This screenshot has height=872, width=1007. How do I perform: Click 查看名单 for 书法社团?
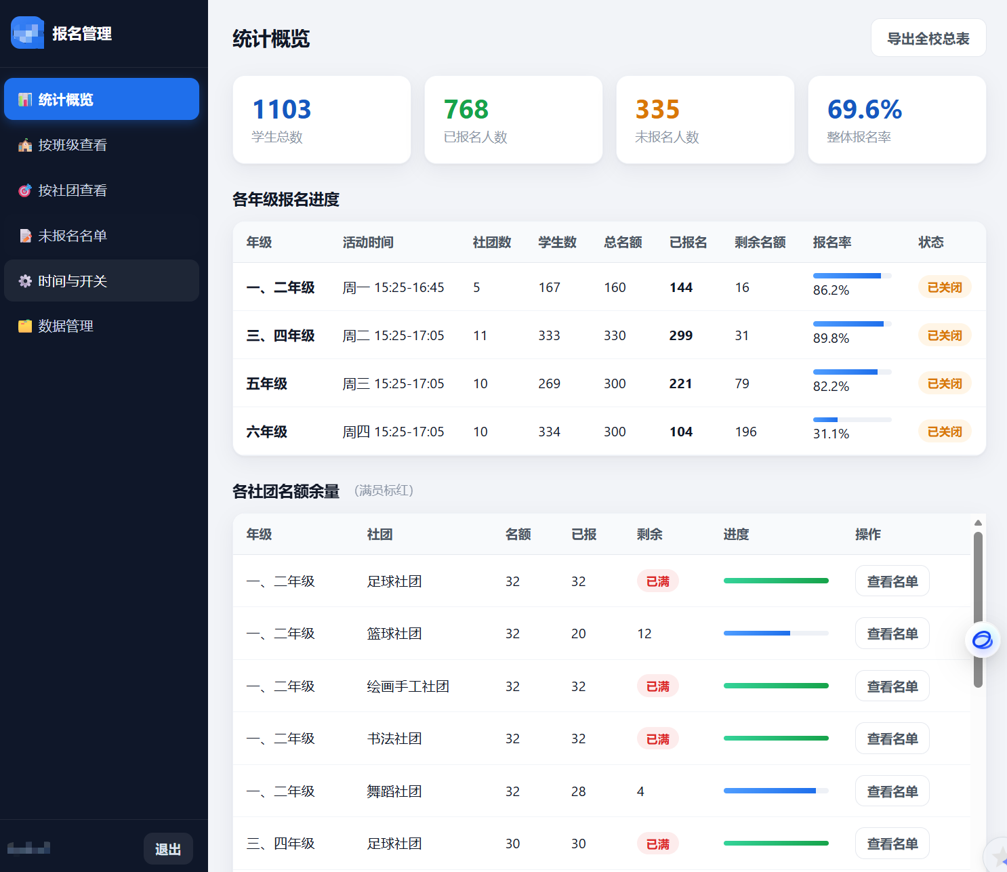[x=892, y=739]
